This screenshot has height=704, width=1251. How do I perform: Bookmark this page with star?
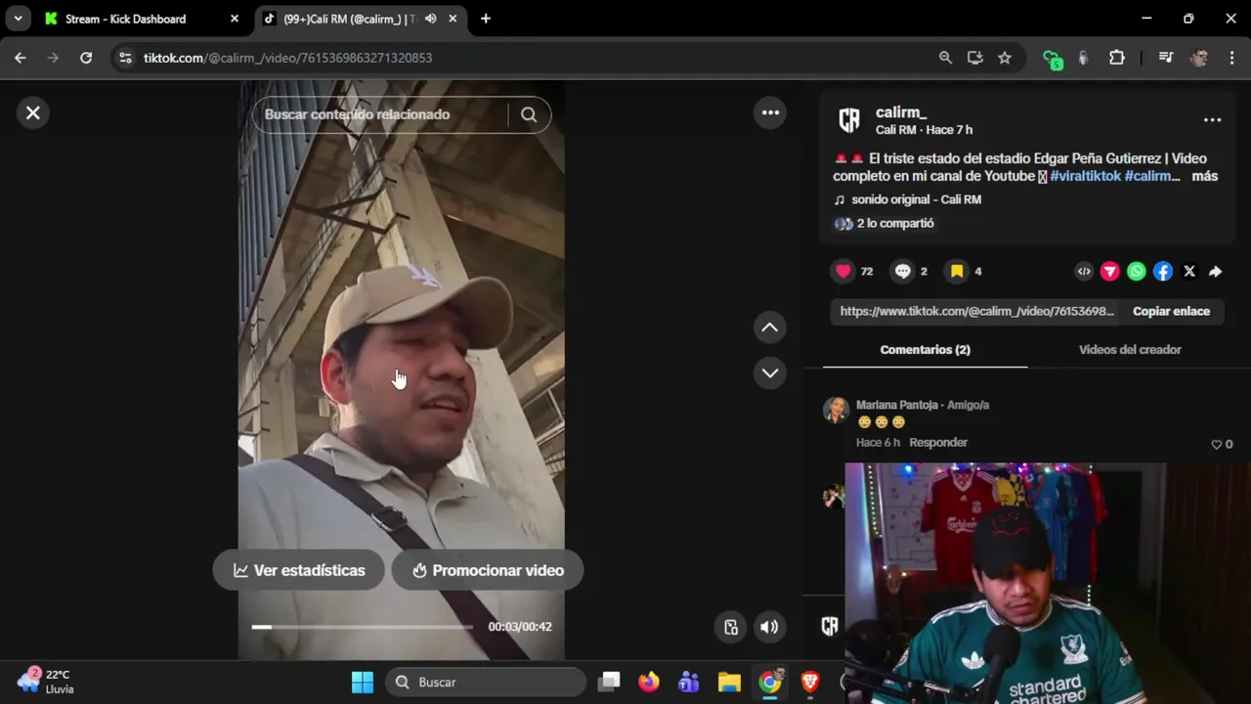(1005, 58)
